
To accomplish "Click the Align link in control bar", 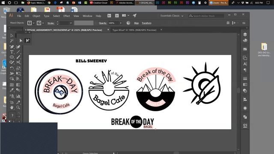I will click(136, 23).
